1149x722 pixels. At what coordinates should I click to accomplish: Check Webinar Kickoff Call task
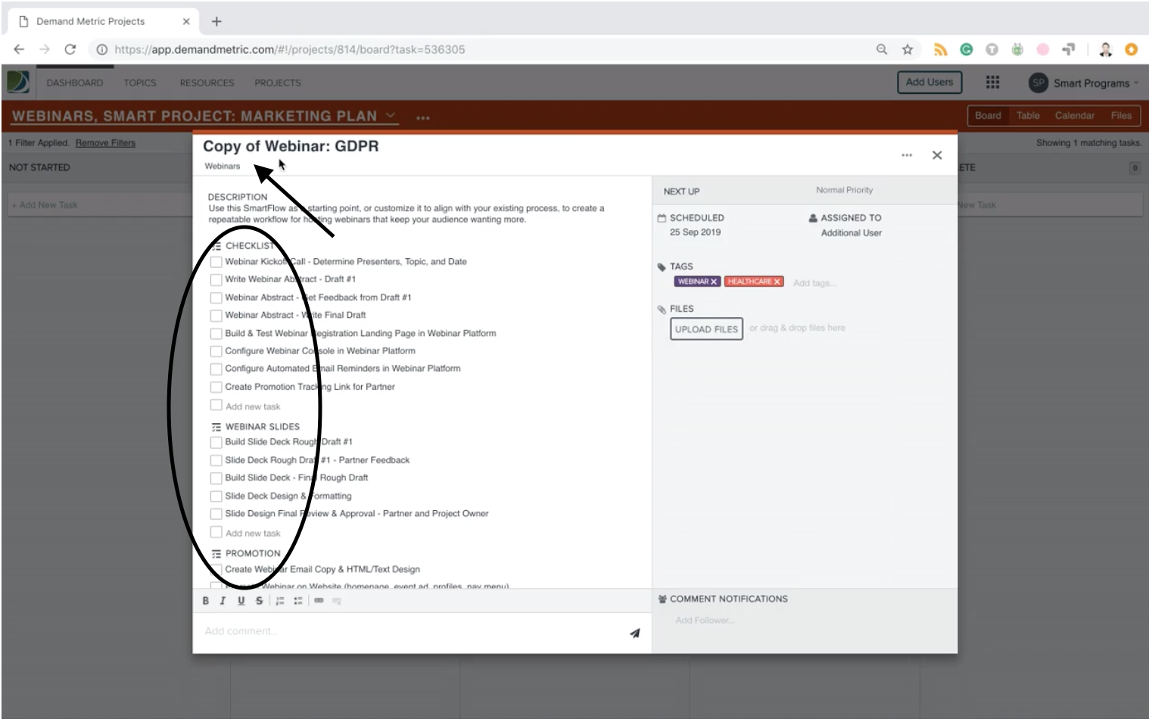click(216, 262)
